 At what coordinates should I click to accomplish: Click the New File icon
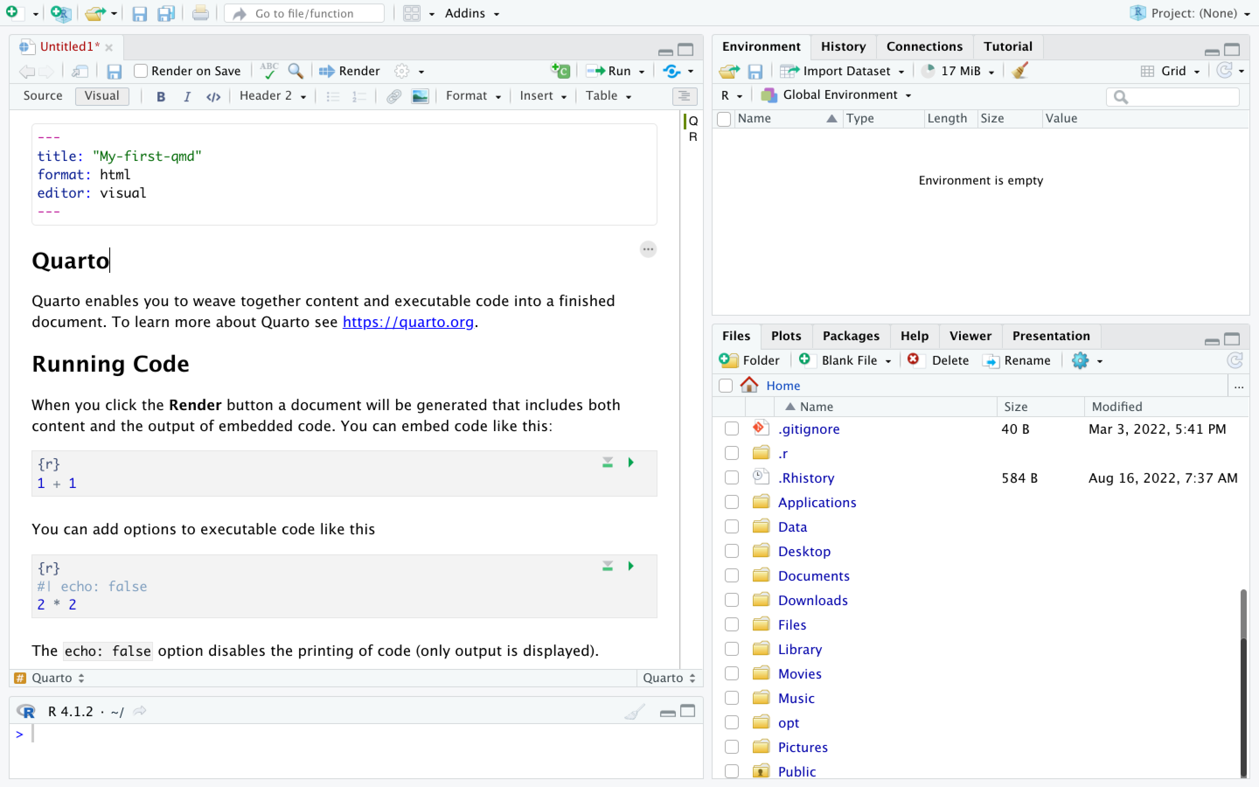13,13
